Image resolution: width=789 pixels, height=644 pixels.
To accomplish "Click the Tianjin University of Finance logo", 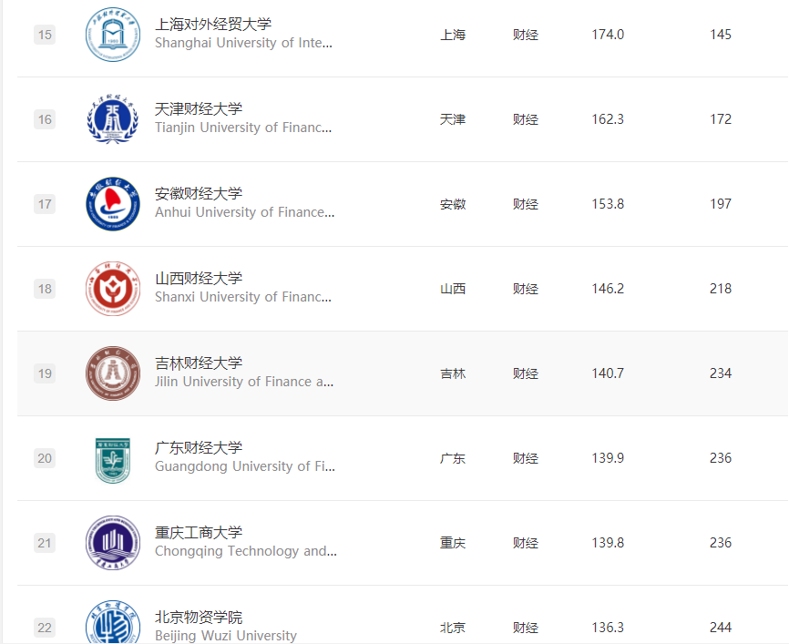I will [x=113, y=119].
